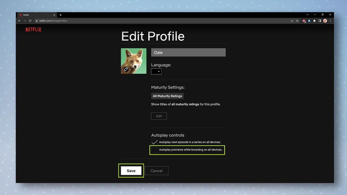Share the current page
The height and width of the screenshot is (195, 347).
pos(292,21)
